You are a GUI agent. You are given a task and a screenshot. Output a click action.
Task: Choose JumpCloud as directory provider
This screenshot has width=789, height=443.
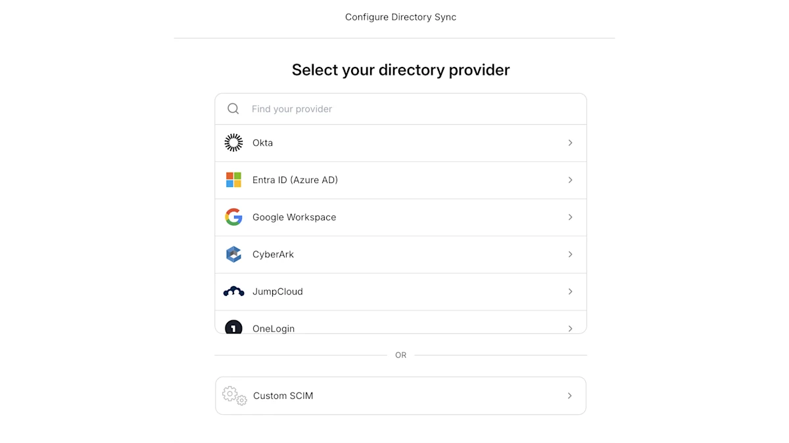401,291
